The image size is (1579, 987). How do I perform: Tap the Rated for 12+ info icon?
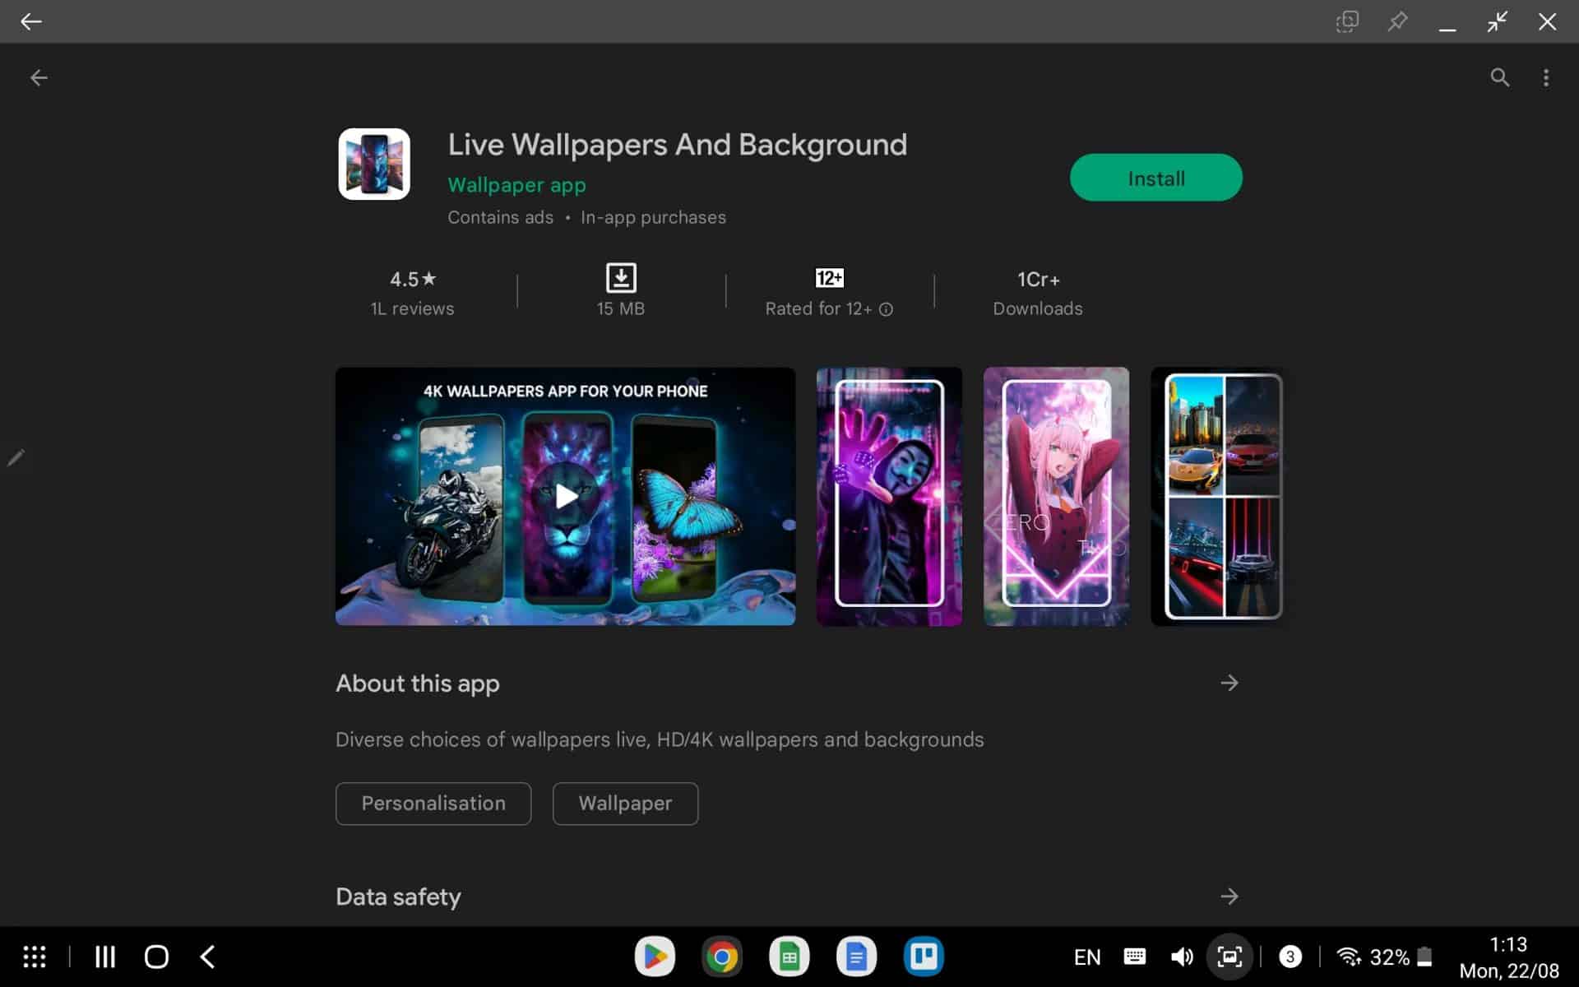[886, 309]
